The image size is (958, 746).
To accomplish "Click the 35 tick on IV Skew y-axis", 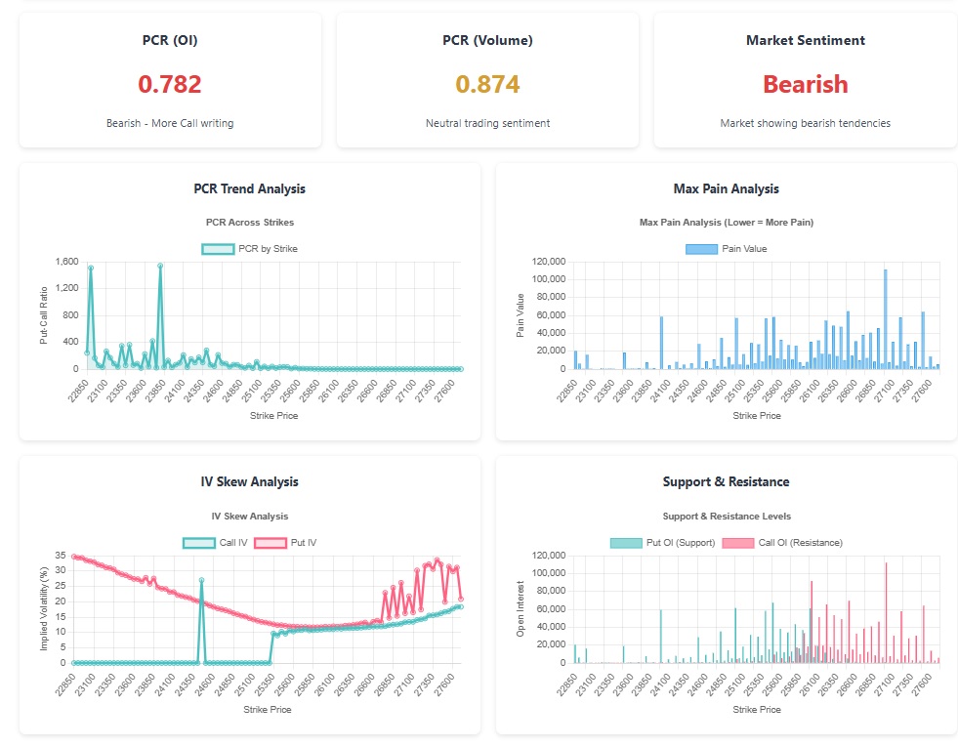I will tap(60, 556).
